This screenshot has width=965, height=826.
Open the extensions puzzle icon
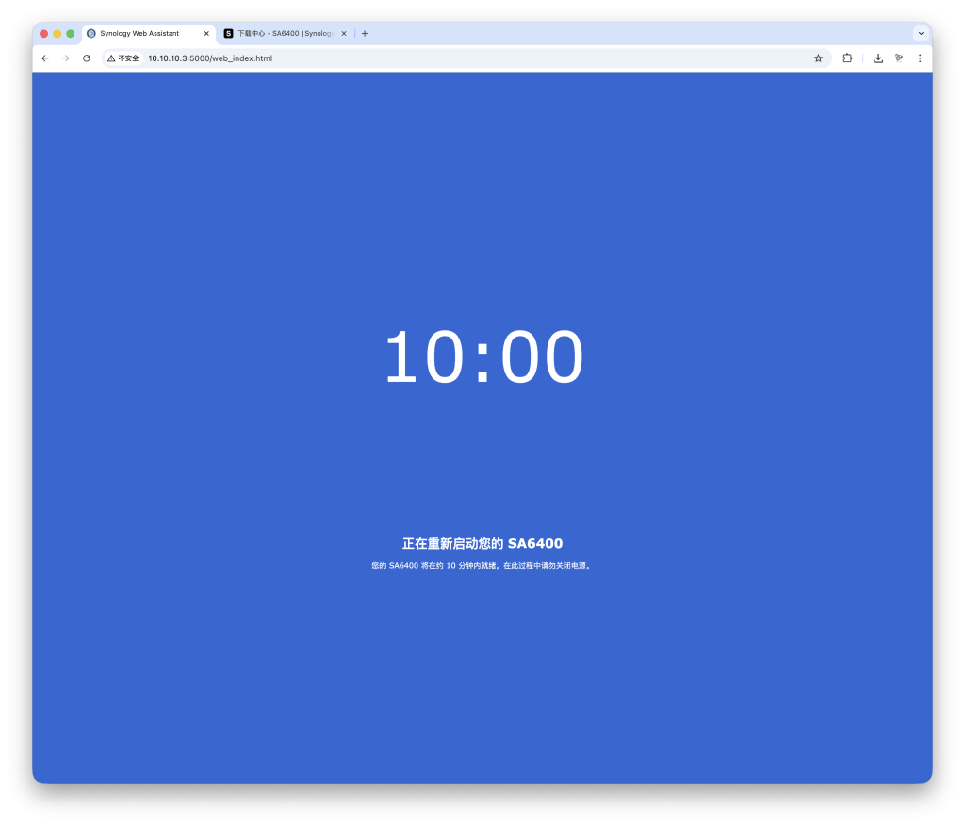point(847,58)
